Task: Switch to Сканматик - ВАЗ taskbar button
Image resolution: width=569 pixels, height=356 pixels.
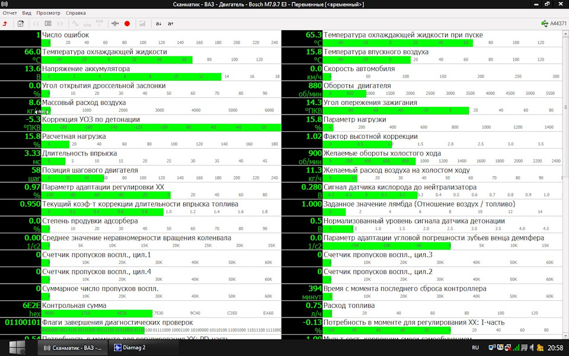Action: coord(72,348)
